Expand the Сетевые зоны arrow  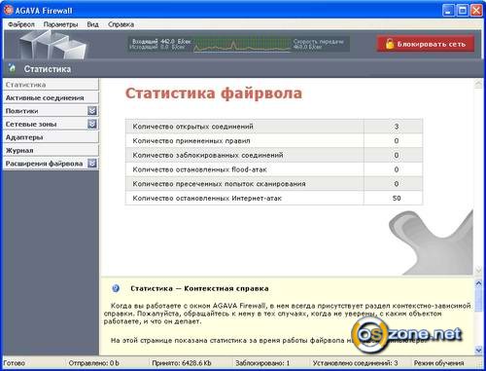(92, 124)
